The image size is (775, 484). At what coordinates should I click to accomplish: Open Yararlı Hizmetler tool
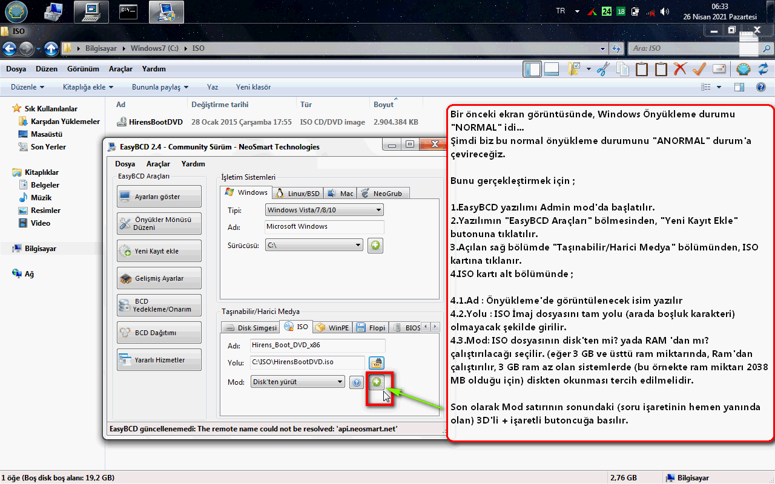click(159, 360)
